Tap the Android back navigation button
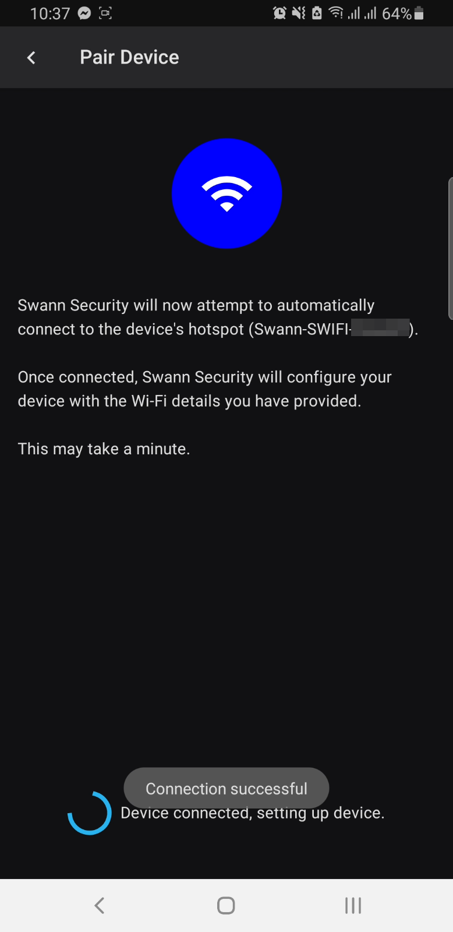The image size is (453, 932). click(100, 905)
